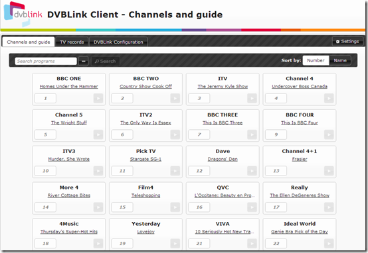368x253 pixels.
Task: Sort channels by Name
Action: (x=340, y=60)
